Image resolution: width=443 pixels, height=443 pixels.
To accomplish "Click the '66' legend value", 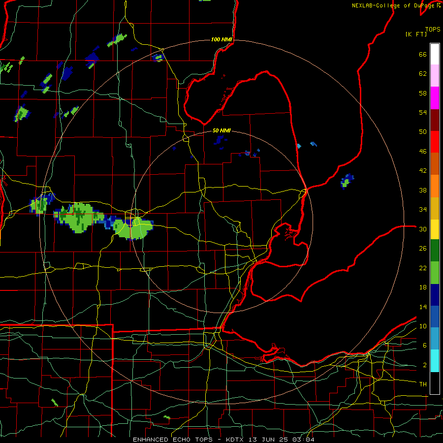I will tap(423, 54).
